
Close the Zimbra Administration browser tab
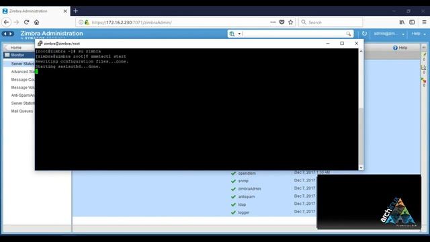click(x=65, y=11)
